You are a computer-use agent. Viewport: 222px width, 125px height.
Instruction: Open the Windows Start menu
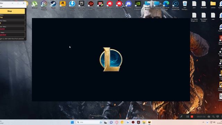(x=72, y=122)
